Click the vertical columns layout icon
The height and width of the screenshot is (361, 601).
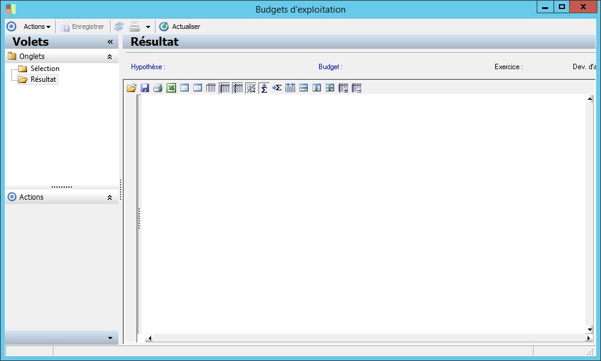pyautogui.click(x=197, y=88)
